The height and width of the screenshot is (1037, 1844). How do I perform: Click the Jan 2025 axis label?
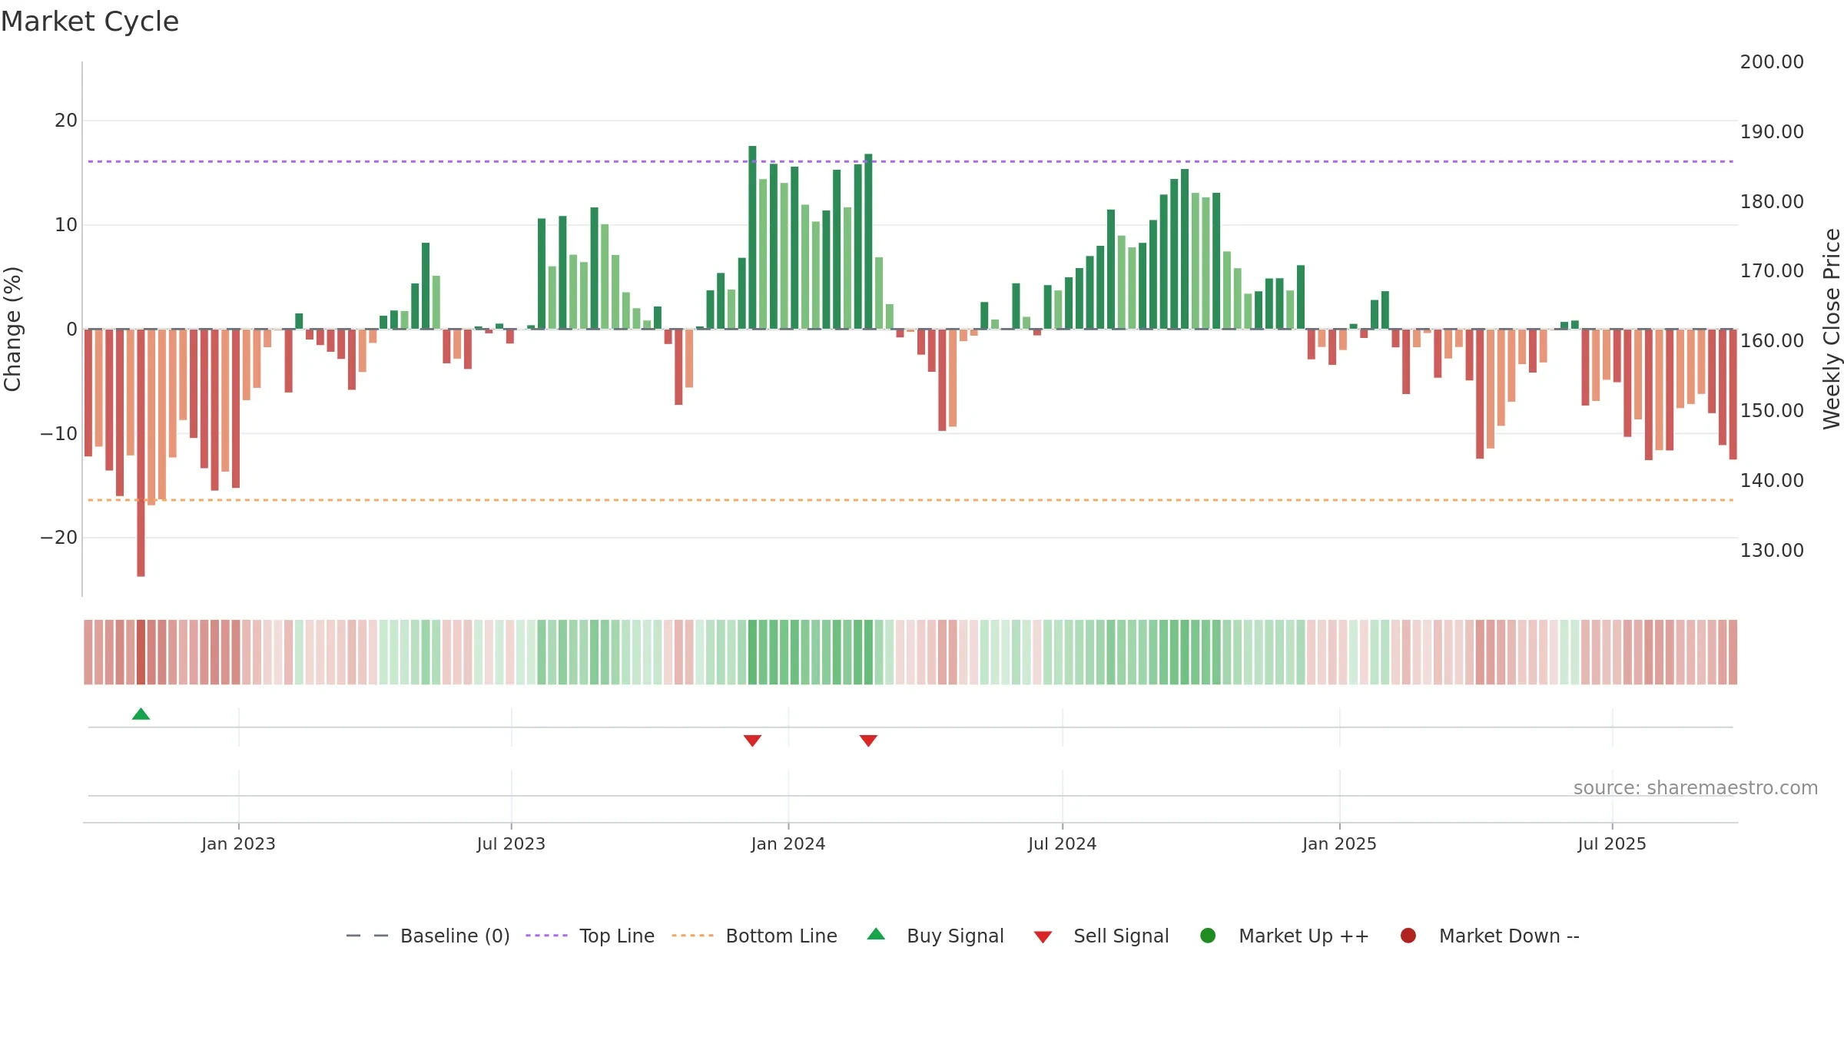tap(1339, 844)
